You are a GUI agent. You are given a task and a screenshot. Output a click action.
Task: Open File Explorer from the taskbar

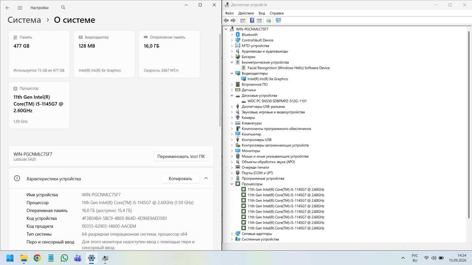pyautogui.click(x=24, y=258)
